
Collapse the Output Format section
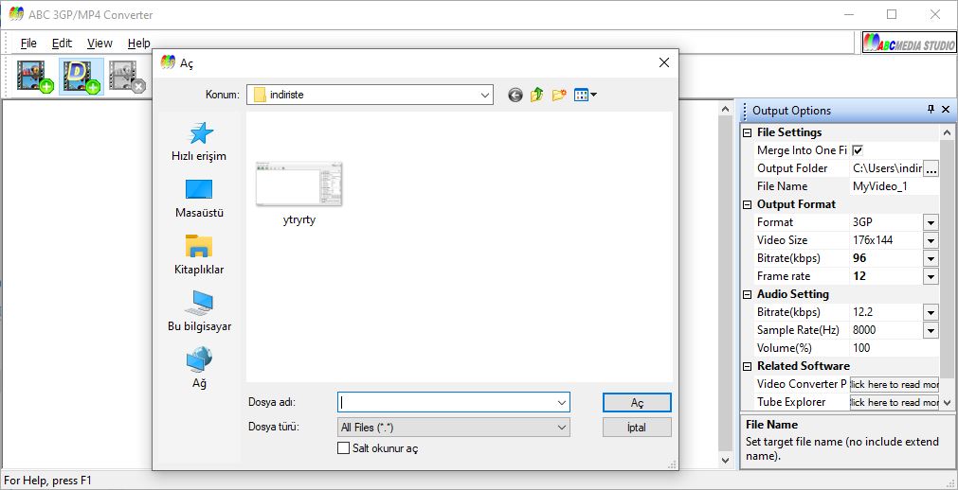coord(747,204)
